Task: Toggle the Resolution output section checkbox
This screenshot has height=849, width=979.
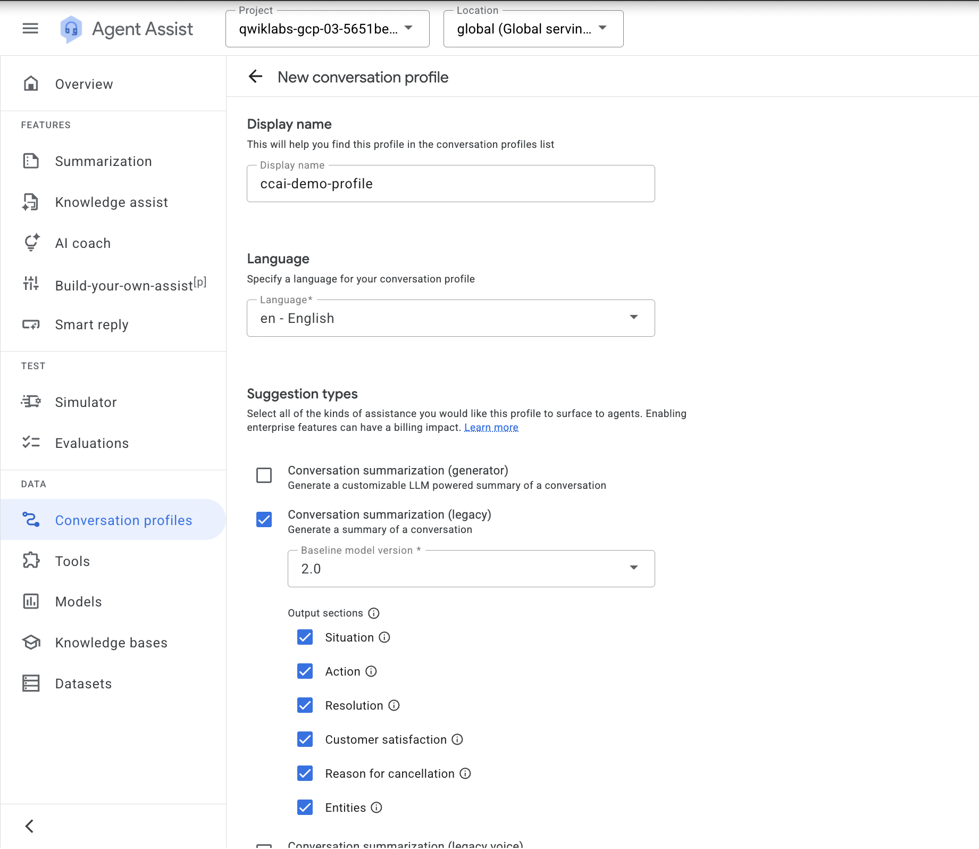Action: click(x=305, y=705)
